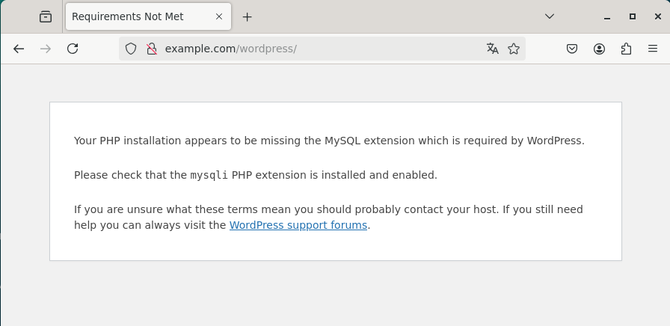670x326 pixels.
Task: Go back to the previous page
Action: coord(19,49)
